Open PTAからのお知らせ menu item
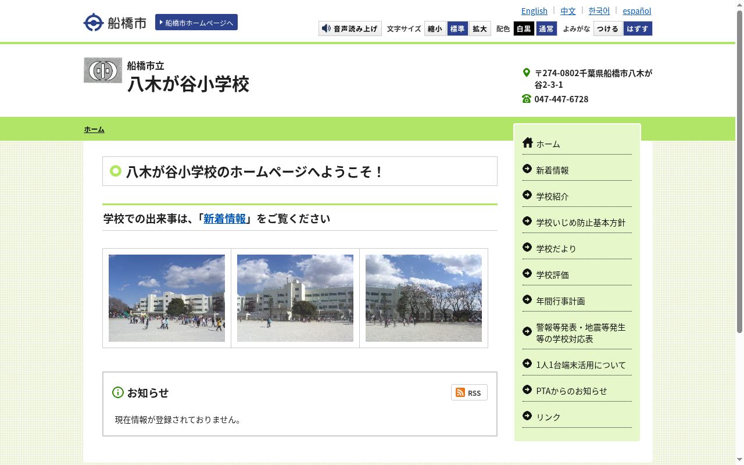Image resolution: width=744 pixels, height=465 pixels. click(571, 391)
